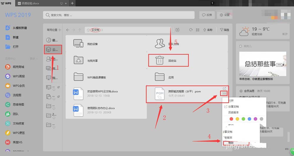Click the 总结那些事 PPT banner thumbnail

(x=263, y=64)
